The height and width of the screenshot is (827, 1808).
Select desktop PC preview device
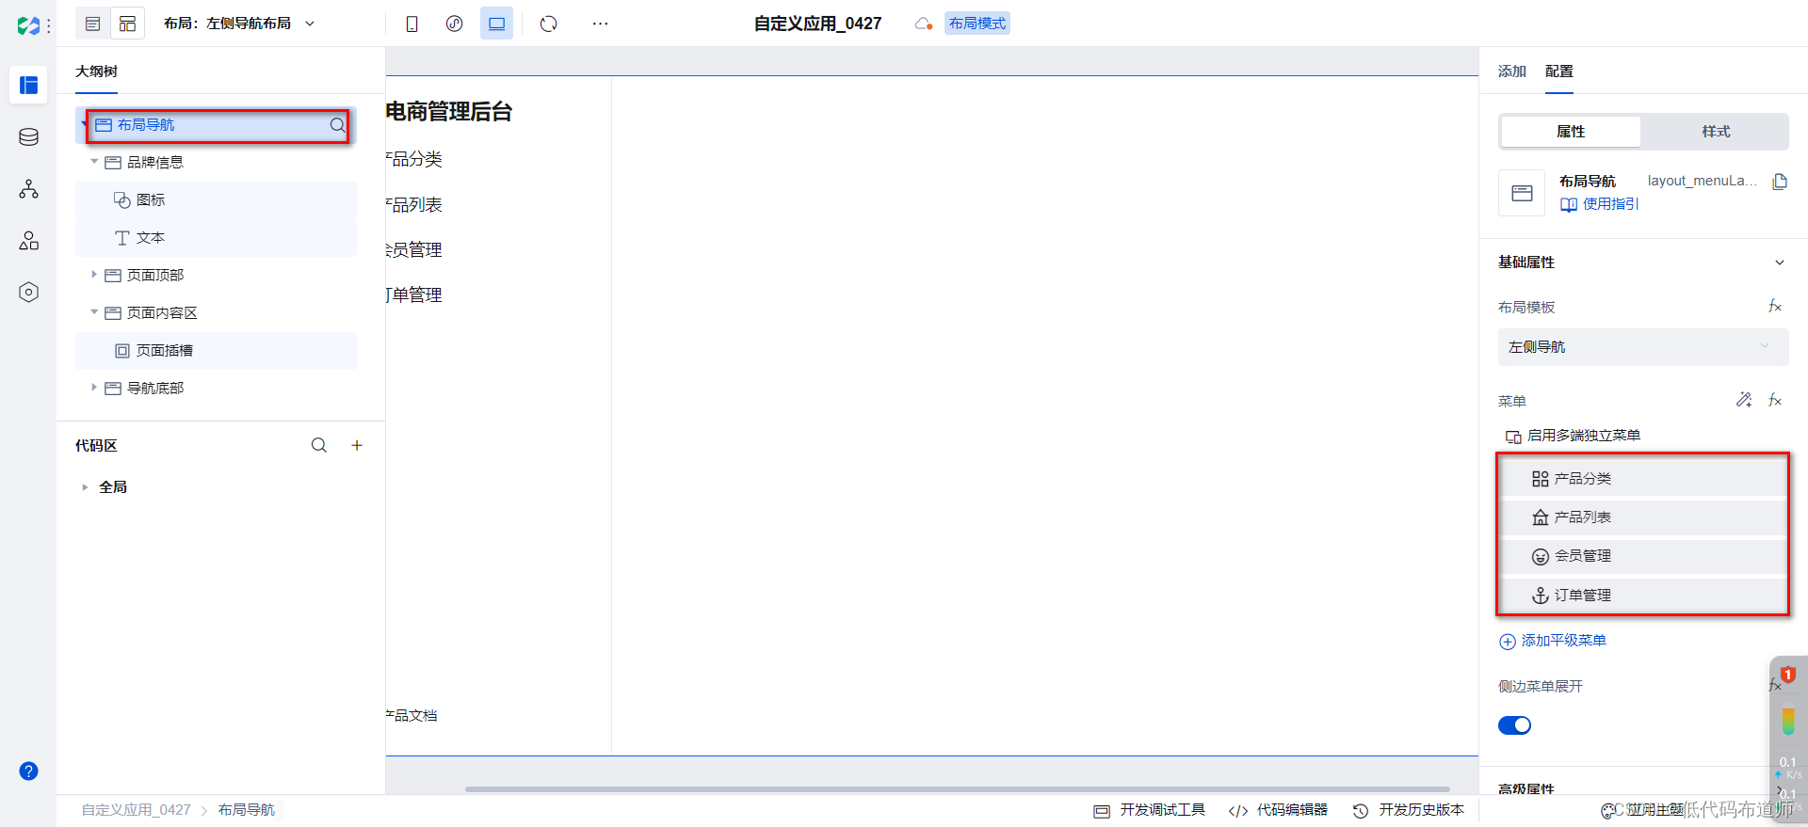click(496, 24)
